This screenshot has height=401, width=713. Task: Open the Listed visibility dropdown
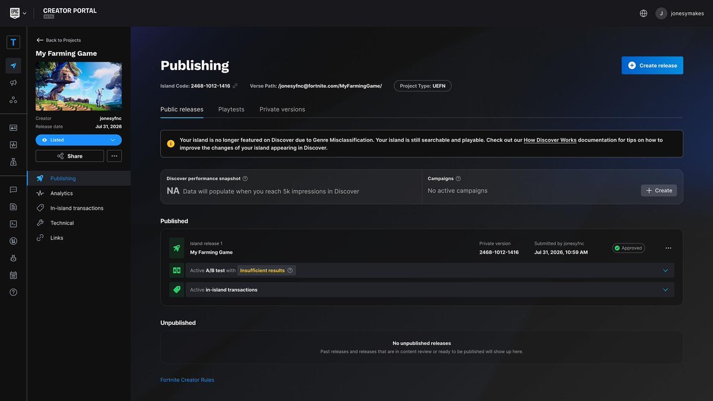pyautogui.click(x=78, y=140)
